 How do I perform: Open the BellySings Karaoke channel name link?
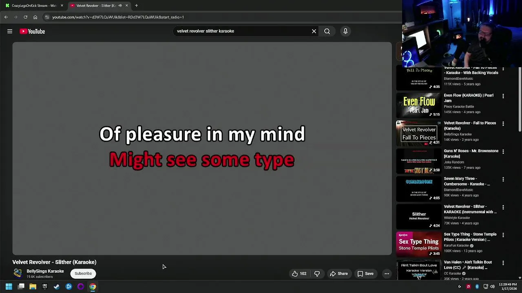coord(45,271)
